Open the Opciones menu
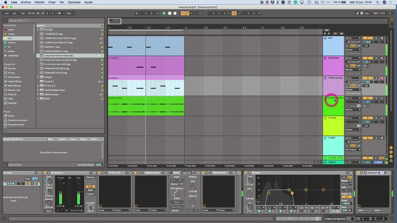397x223 pixels. 74,2
